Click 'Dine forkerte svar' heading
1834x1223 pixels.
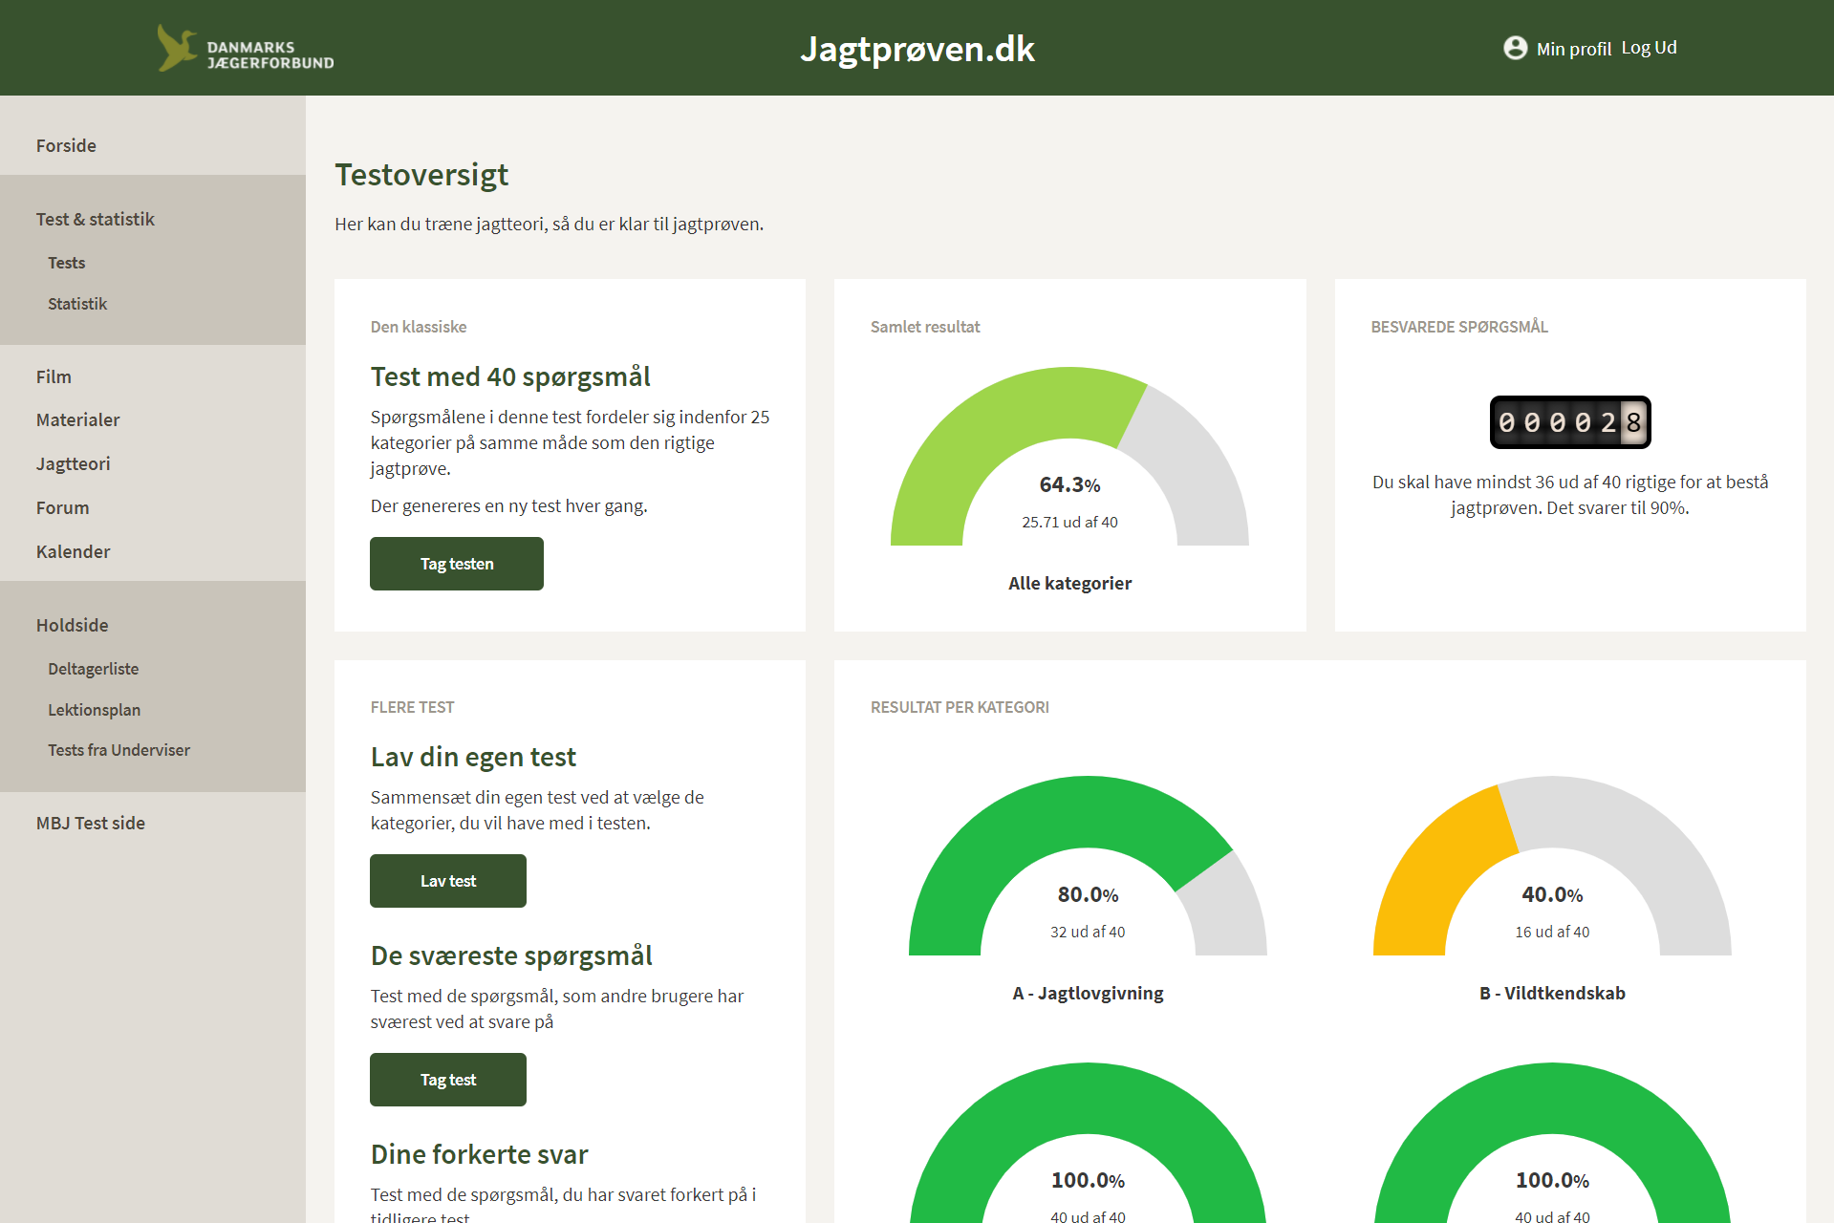pos(479,1154)
